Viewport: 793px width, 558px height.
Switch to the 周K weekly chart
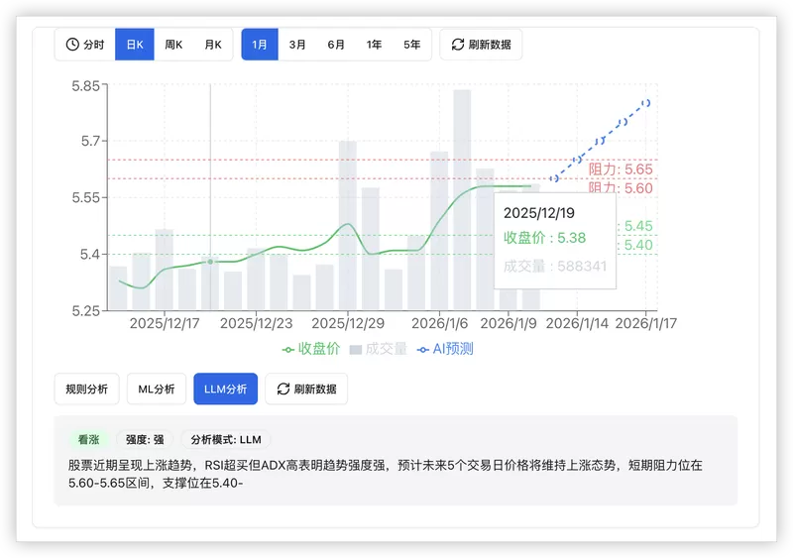[173, 45]
